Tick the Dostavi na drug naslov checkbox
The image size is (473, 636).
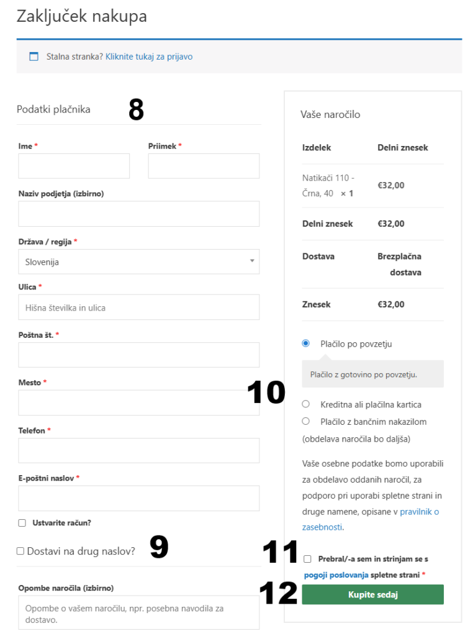(x=20, y=550)
